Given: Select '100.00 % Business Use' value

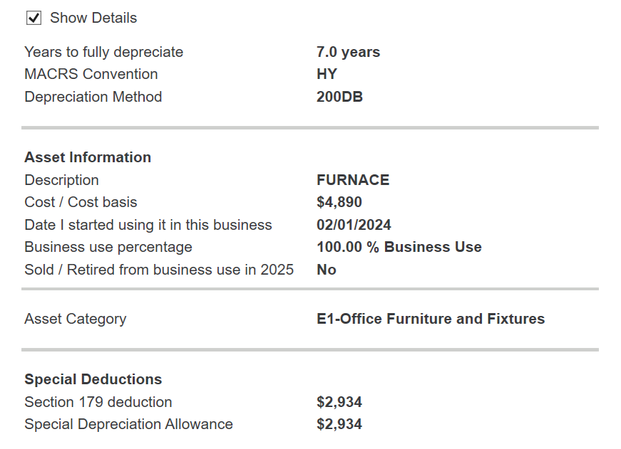Looking at the screenshot, I should pyautogui.click(x=399, y=247).
